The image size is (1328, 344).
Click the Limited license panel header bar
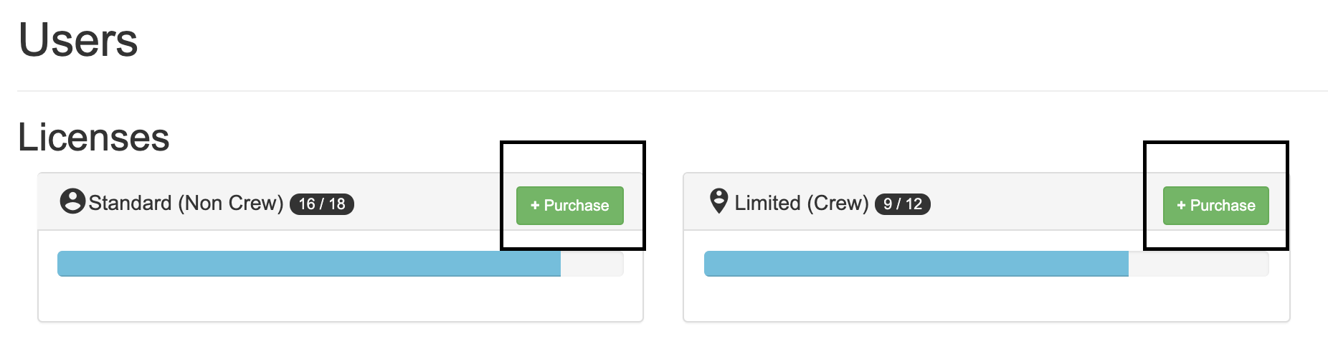[x=987, y=201]
